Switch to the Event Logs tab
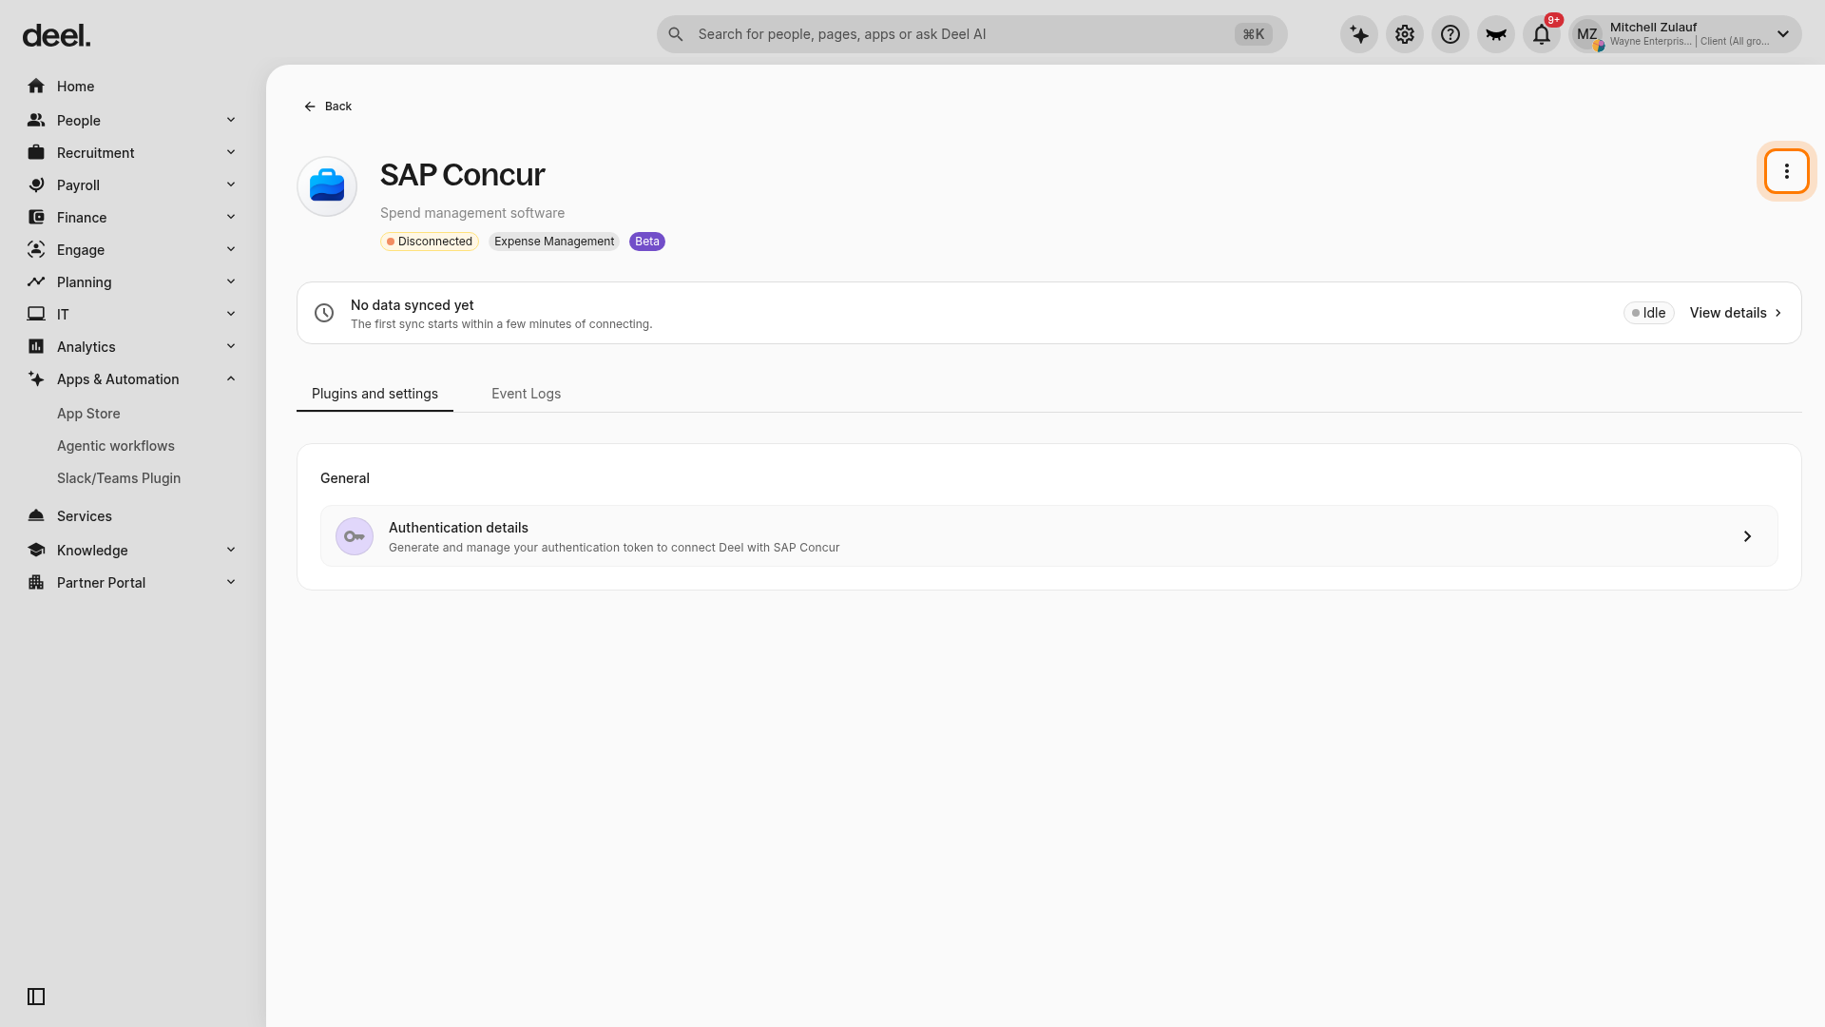This screenshot has width=1825, height=1027. tap(526, 394)
